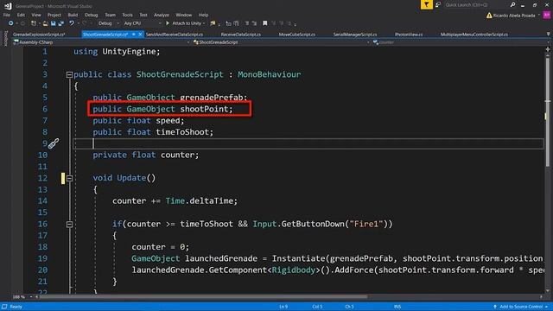
Task: Collapse the Update method outline toggle
Action: (69, 178)
